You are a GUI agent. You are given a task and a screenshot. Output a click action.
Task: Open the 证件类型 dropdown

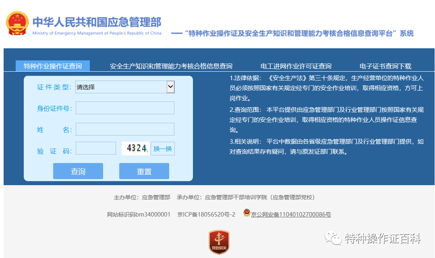125,87
